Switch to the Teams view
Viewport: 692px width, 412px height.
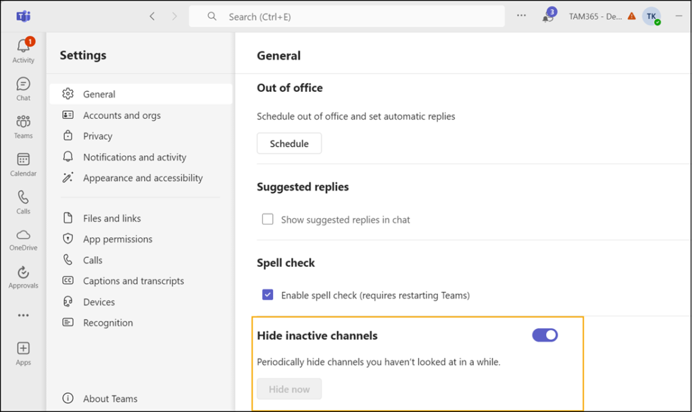point(22,126)
